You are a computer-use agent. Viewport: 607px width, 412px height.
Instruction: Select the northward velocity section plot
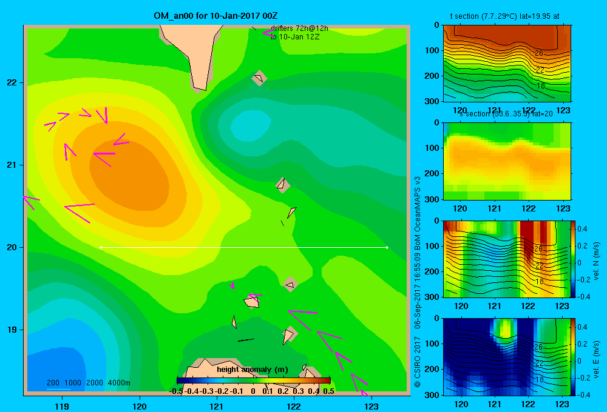click(x=507, y=259)
